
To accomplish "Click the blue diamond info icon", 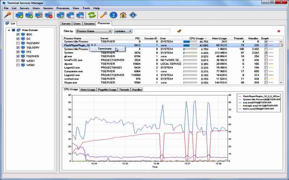I will 133,15.
